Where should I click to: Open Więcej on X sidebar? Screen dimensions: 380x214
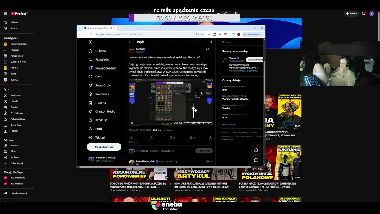click(x=96, y=138)
